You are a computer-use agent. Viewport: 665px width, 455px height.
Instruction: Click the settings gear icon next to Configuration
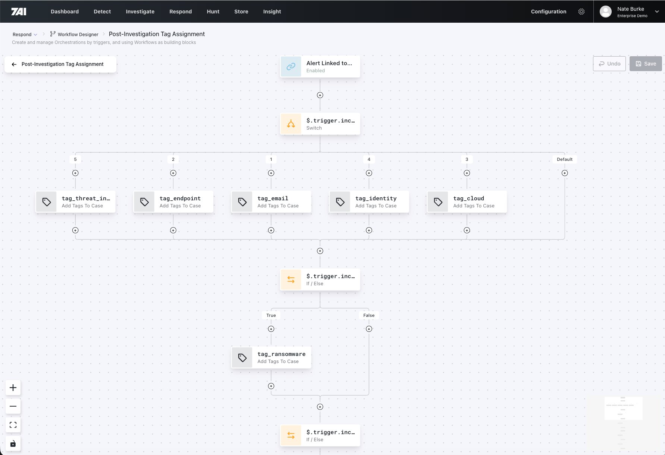point(581,12)
